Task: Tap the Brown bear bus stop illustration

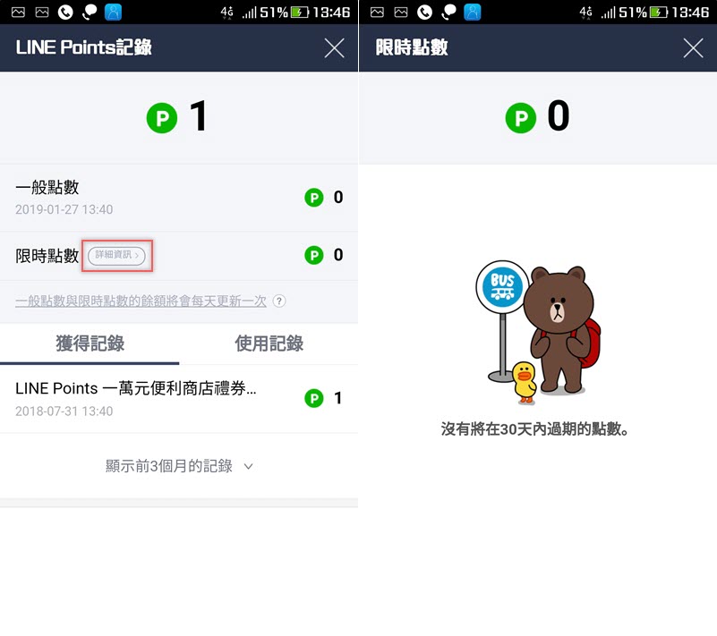Action: pos(538,333)
